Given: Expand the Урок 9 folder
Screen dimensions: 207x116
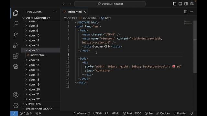Looking at the screenshot, I should click(41, 31).
